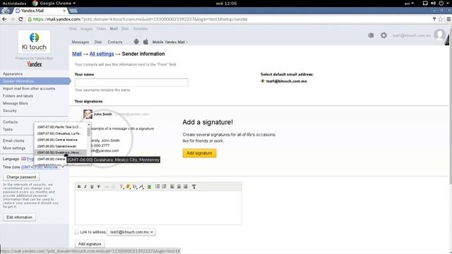Open Email clients settings

tap(13, 141)
